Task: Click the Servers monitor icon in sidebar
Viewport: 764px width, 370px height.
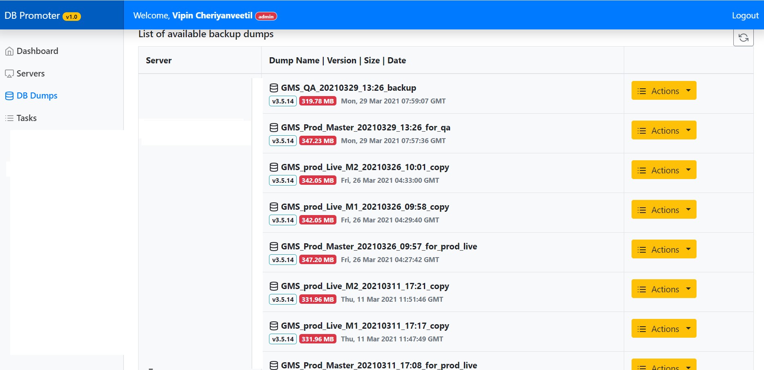Action: [x=9, y=74]
